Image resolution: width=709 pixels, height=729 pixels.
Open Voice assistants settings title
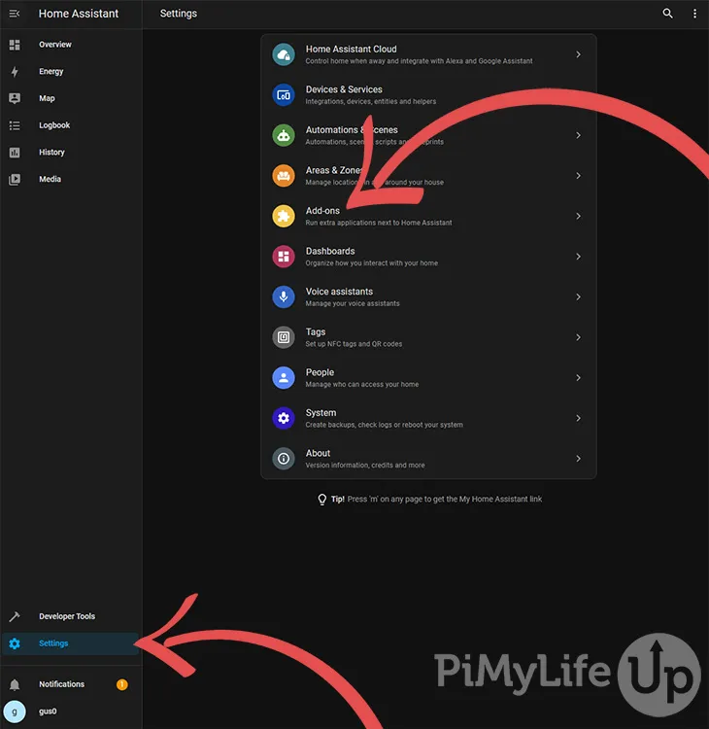(339, 292)
